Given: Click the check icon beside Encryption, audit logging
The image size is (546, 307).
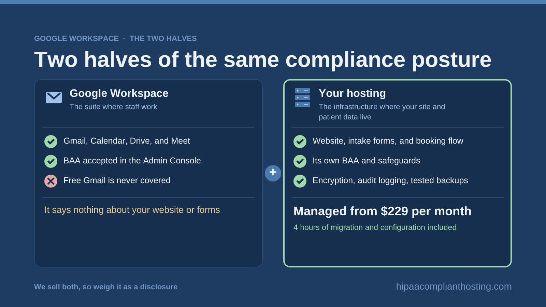Looking at the screenshot, I should [300, 181].
